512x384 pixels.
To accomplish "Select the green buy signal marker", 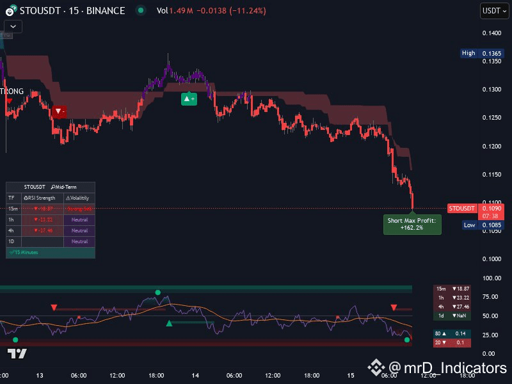I will (188, 99).
